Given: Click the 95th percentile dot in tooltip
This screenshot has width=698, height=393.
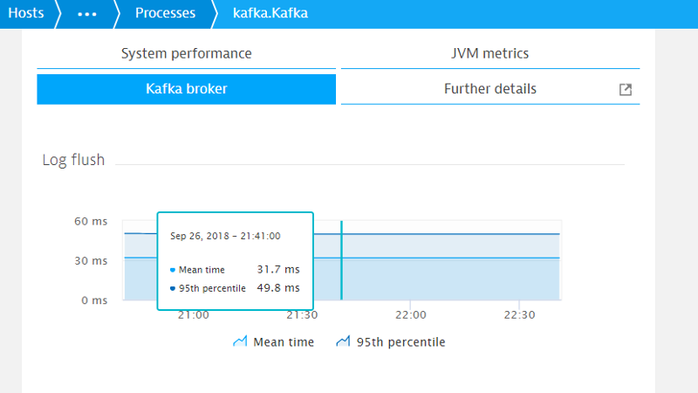Looking at the screenshot, I should 173,288.
